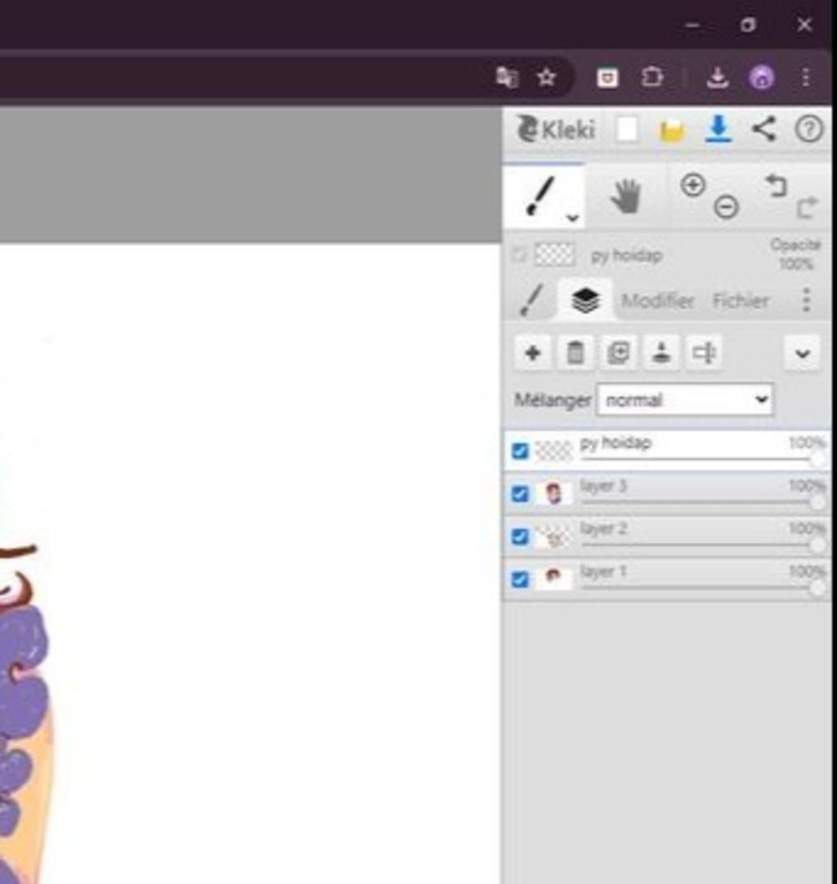The image size is (837, 884).
Task: Switch to the layers tab
Action: [585, 299]
